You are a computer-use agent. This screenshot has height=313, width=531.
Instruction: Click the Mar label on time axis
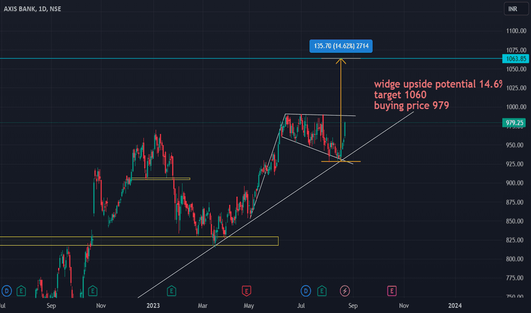(202, 306)
